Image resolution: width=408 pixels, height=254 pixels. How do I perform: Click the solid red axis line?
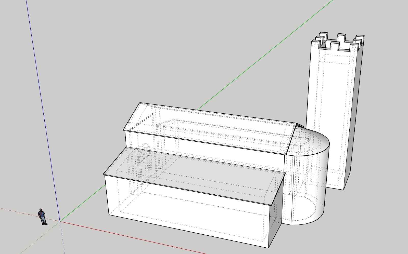coord(133,237)
